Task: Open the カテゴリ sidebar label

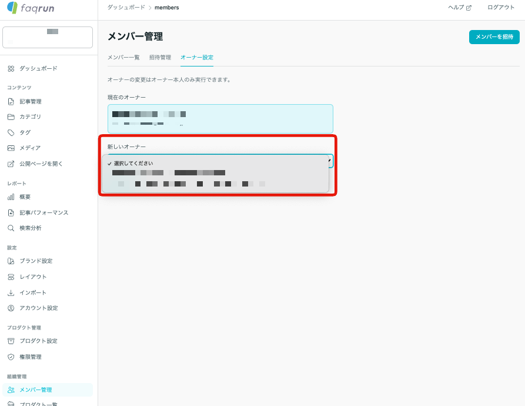Action: (30, 117)
